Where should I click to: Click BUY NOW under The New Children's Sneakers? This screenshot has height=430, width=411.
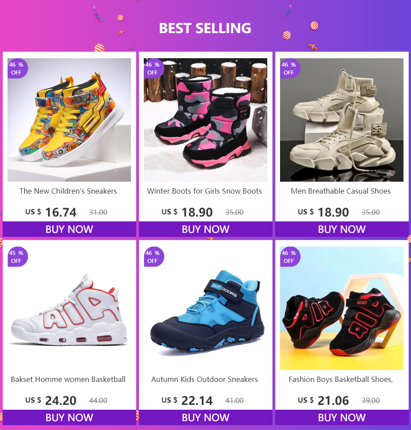click(x=69, y=229)
